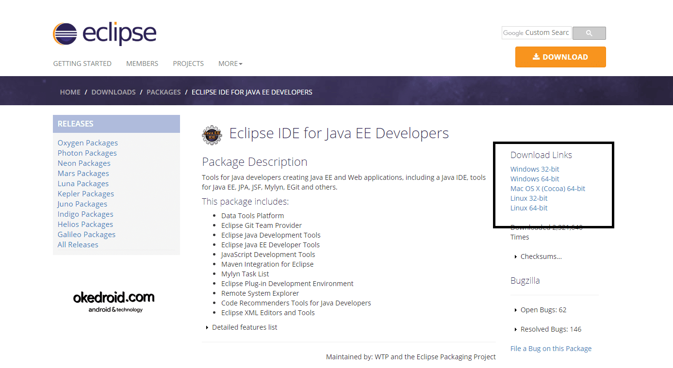Click 'Maven Integration for Eclipse' list item
The height and width of the screenshot is (368, 673).
click(267, 264)
